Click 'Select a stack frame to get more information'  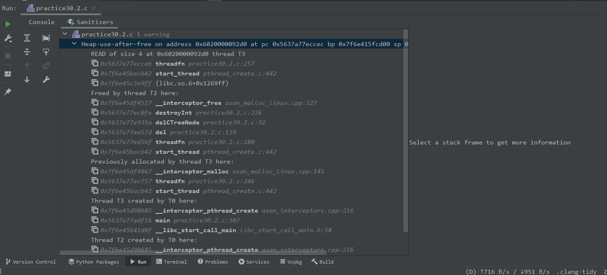click(x=490, y=142)
